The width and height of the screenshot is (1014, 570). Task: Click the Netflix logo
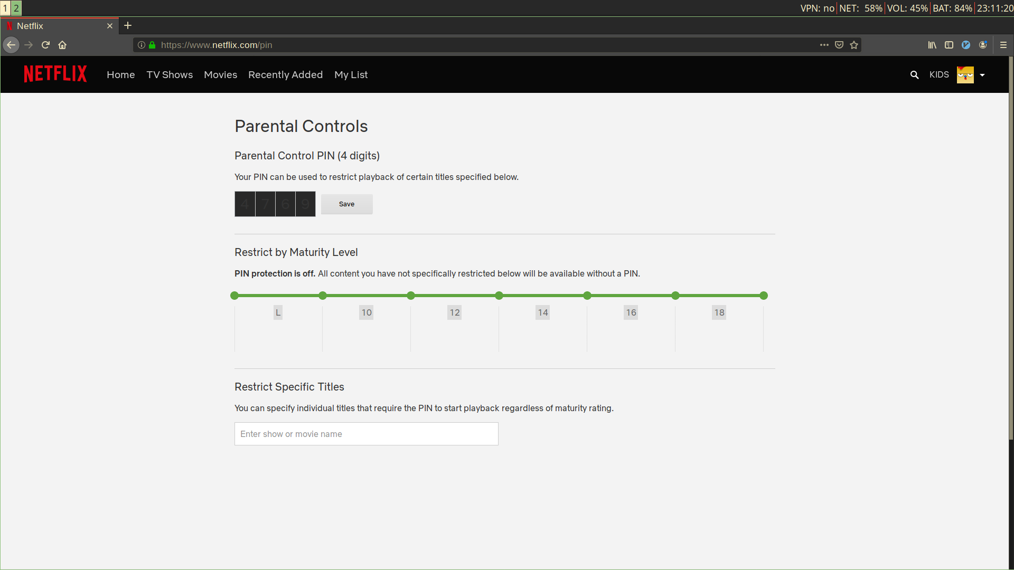(x=55, y=74)
